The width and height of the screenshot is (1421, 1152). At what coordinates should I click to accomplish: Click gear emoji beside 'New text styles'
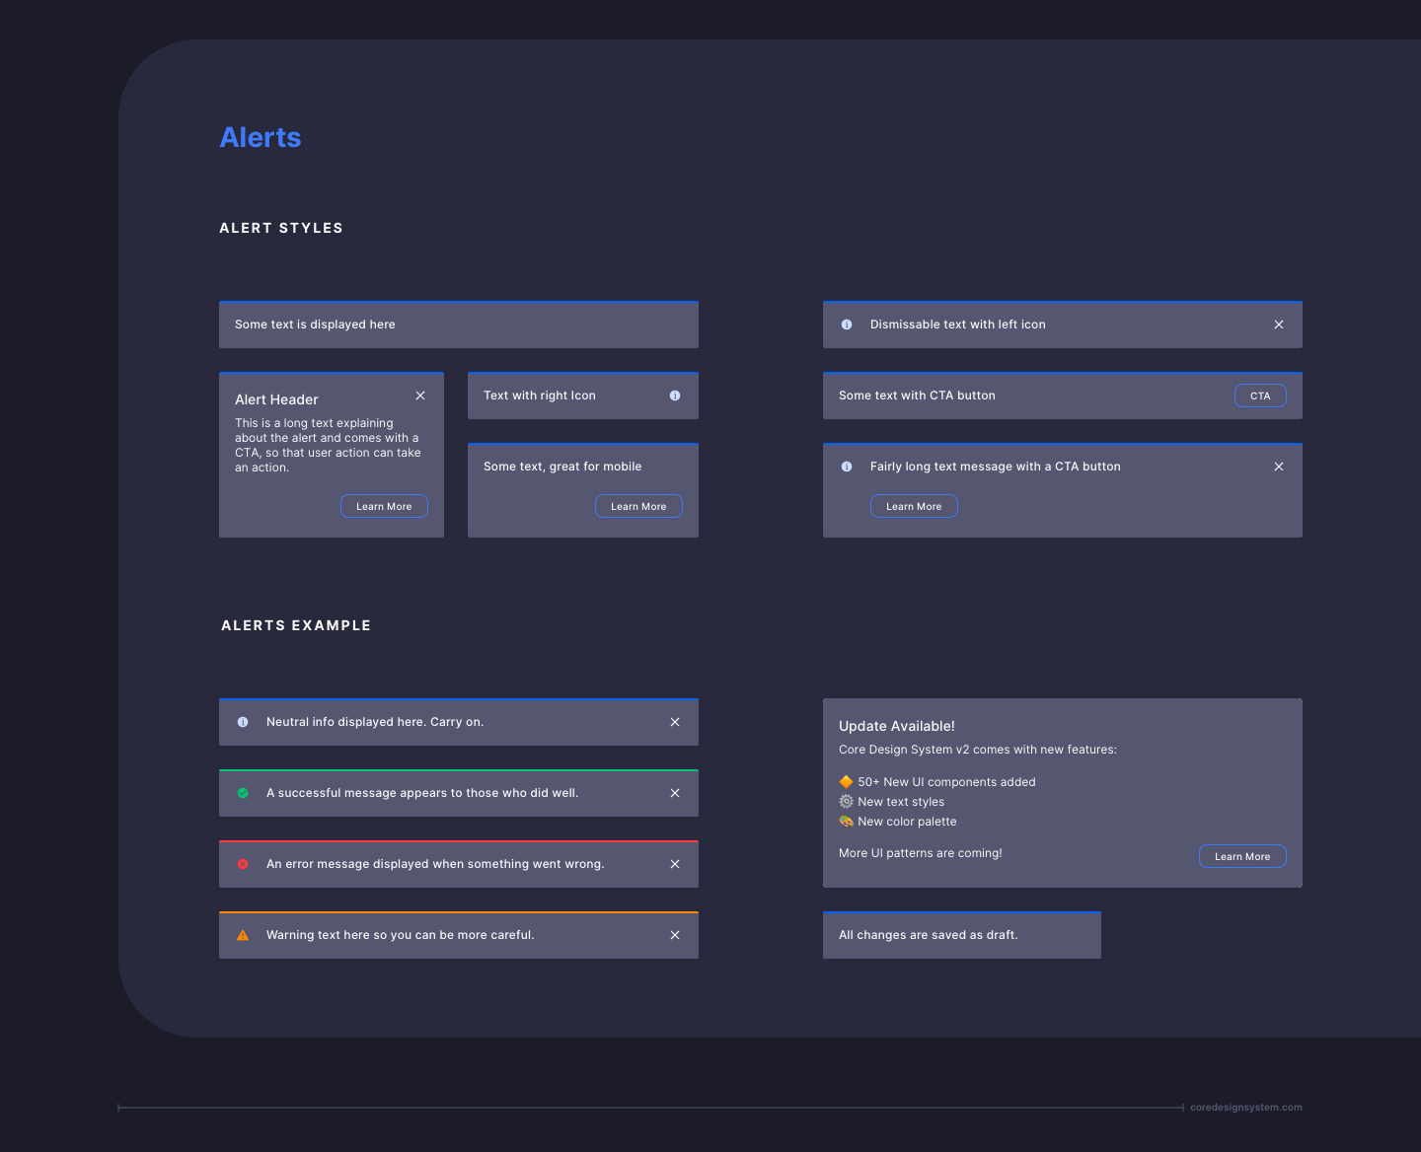pos(846,802)
